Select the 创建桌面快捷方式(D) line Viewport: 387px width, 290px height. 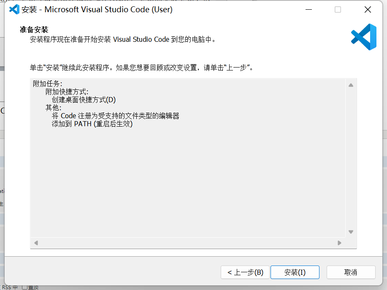[x=84, y=100]
